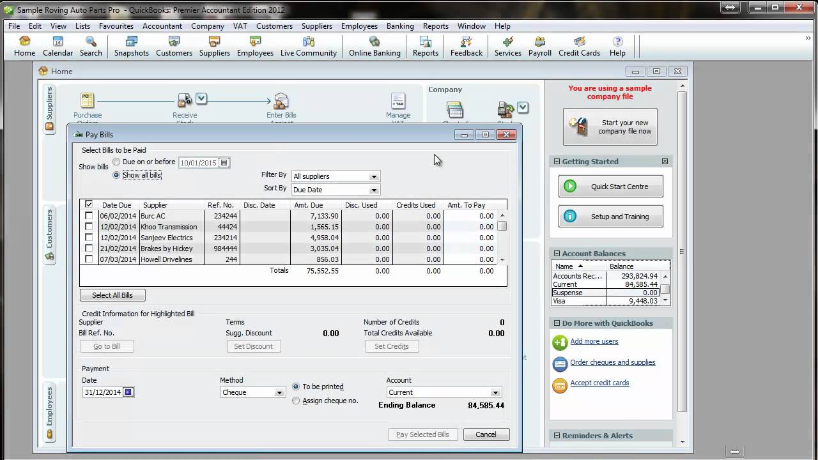
Task: Click the payment Date input field
Action: (102, 392)
